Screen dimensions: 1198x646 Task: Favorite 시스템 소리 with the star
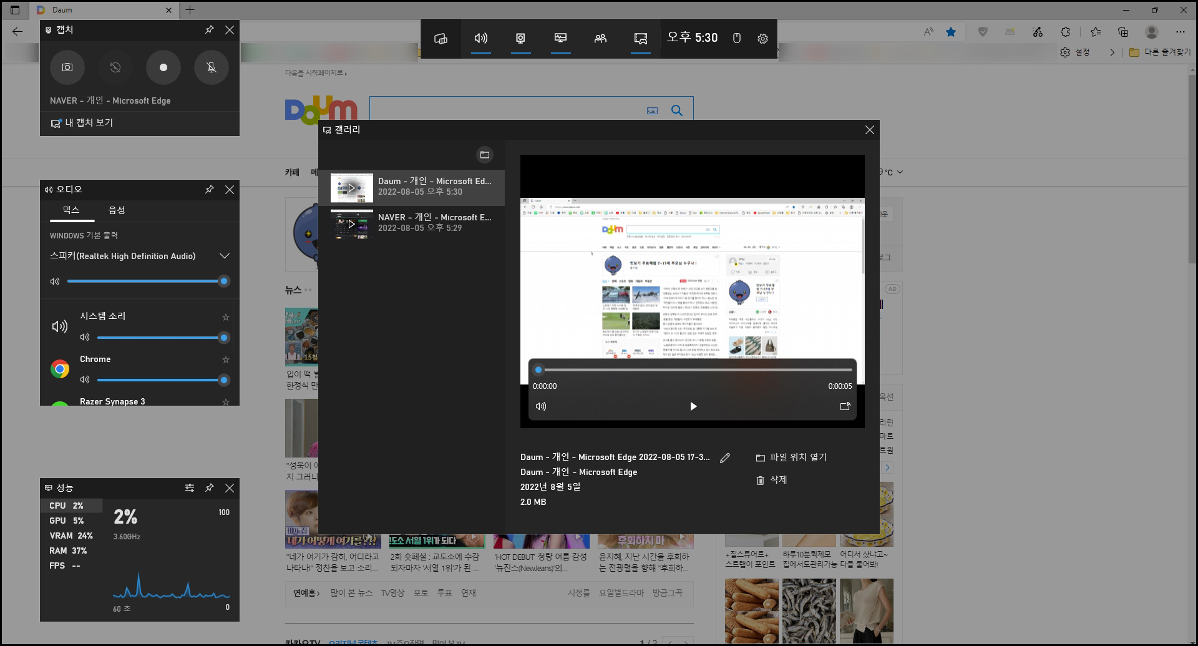pyautogui.click(x=226, y=317)
